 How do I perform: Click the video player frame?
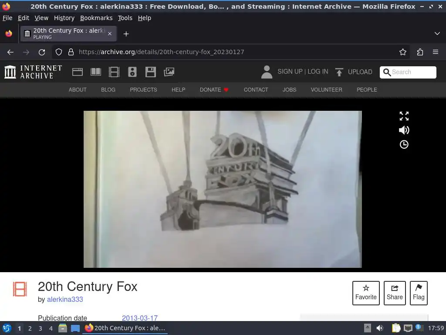[x=223, y=189]
